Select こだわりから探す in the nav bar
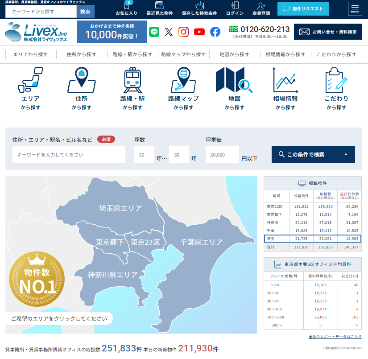The image size is (368, 359). (x=336, y=54)
